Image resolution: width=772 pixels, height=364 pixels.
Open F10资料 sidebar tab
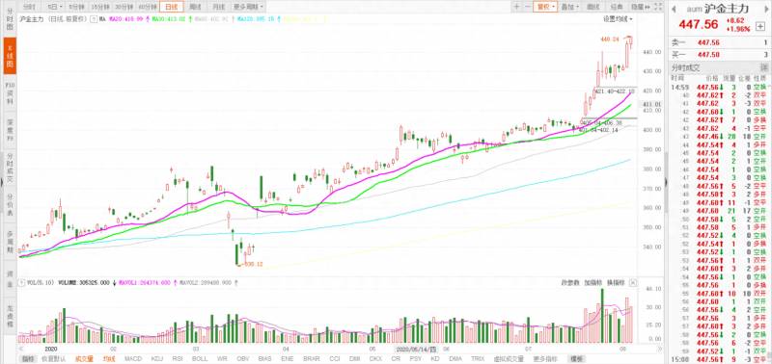[10, 92]
